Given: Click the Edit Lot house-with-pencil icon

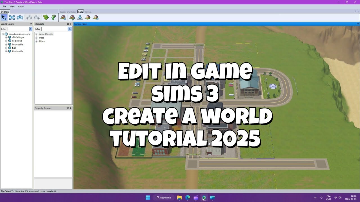Looking at the screenshot, I should (x=72, y=17).
